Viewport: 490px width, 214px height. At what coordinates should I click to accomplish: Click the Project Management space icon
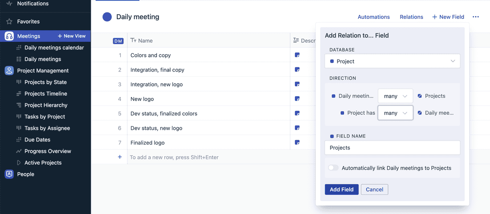(x=9, y=70)
